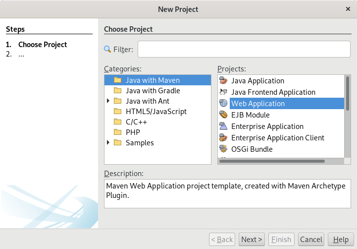
Task: Select the C/C++ category folder
Action: (x=117, y=122)
